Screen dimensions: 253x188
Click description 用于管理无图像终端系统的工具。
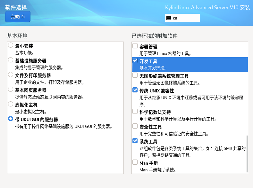(170, 83)
